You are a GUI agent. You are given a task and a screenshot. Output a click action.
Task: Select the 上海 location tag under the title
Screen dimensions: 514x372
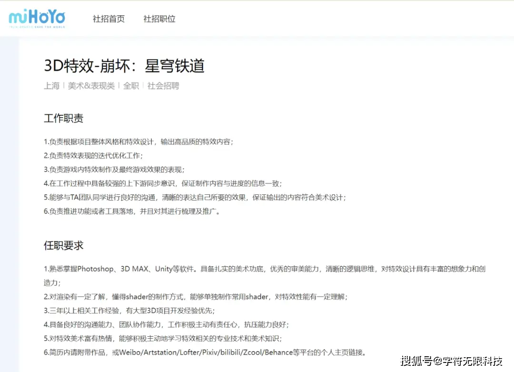[51, 86]
